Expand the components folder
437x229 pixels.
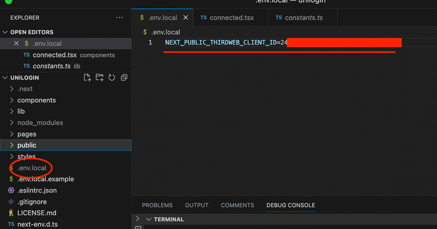tap(11, 100)
